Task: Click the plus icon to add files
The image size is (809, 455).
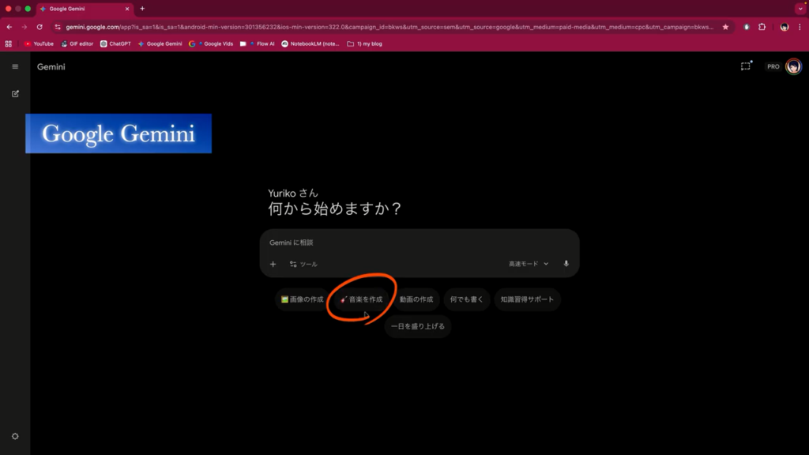Action: [273, 264]
